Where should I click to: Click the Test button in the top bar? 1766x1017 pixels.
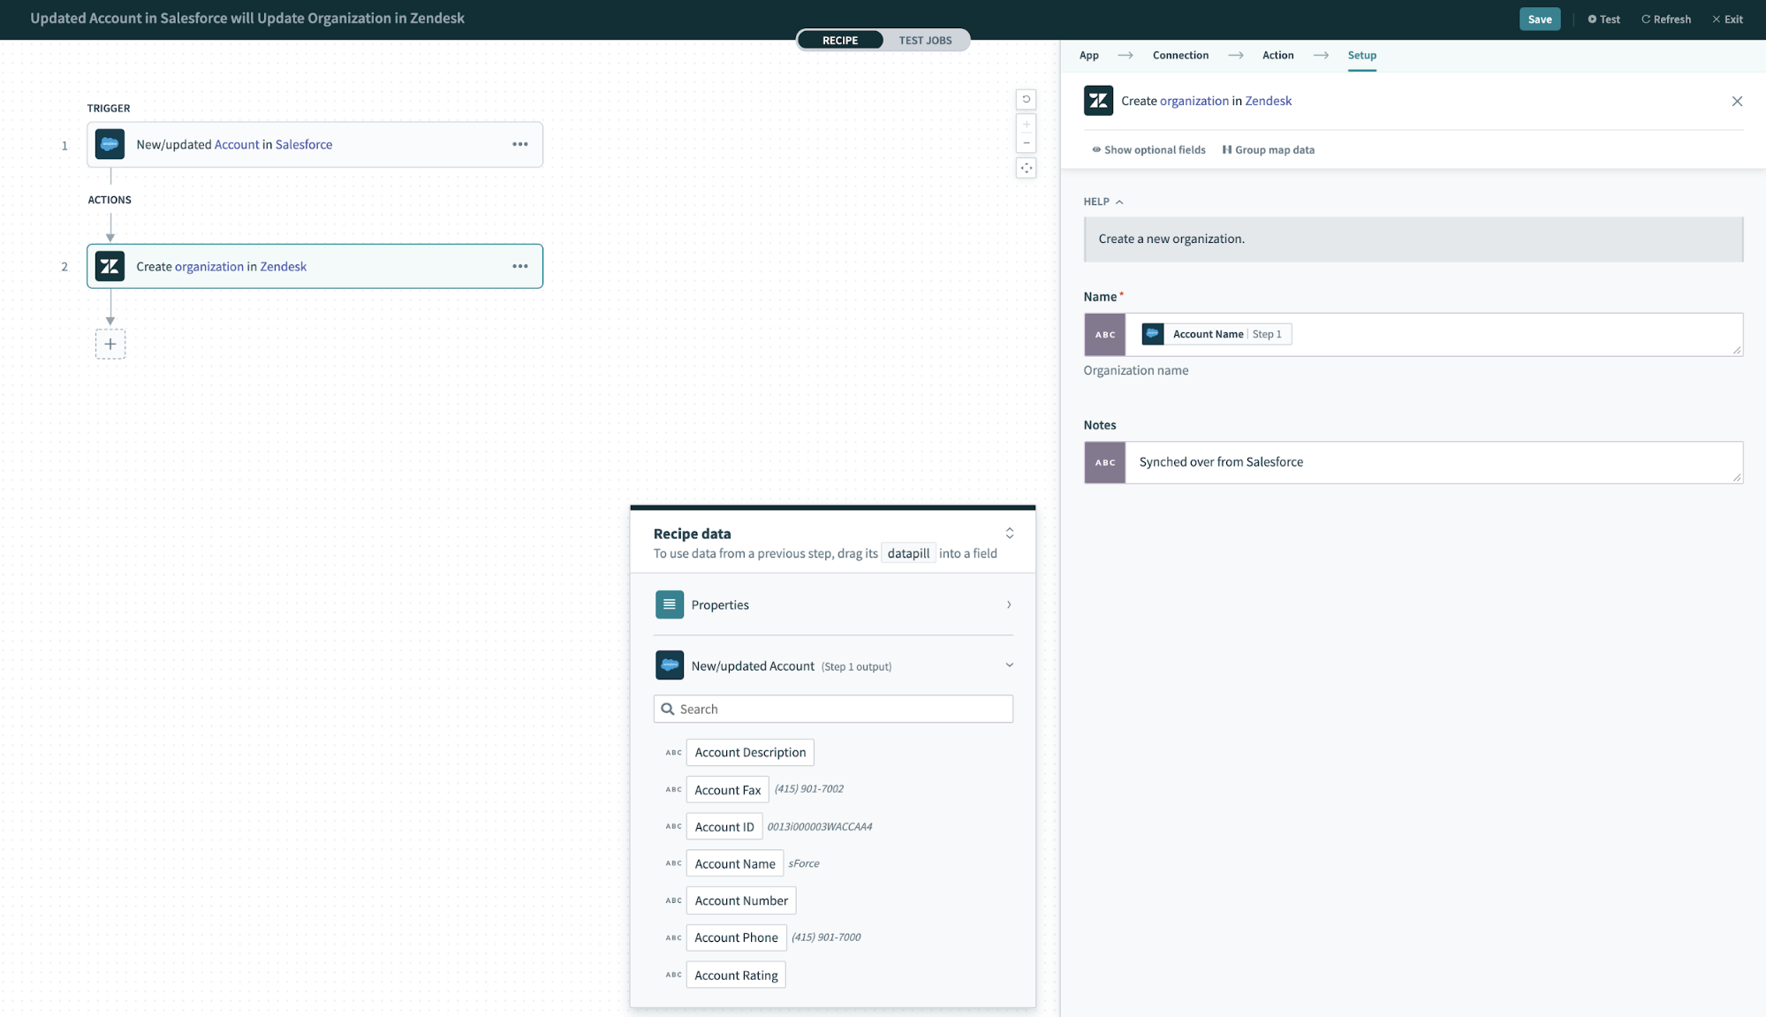point(1603,19)
